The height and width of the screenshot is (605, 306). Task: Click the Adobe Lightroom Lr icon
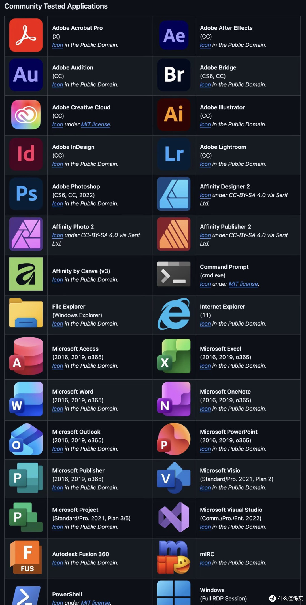tap(174, 154)
